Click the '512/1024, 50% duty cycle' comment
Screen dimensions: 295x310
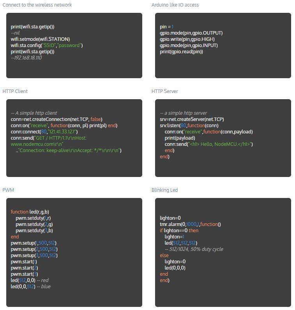pos(194,249)
